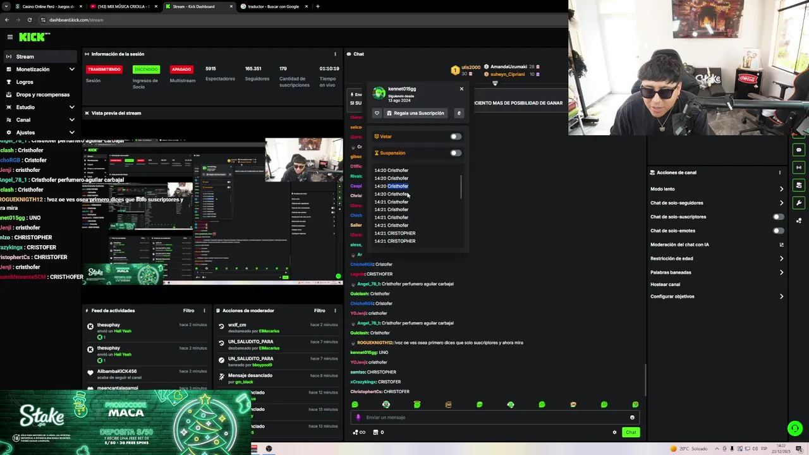
Task: Open Acciones de moderador three-dot menu
Action: point(335,310)
